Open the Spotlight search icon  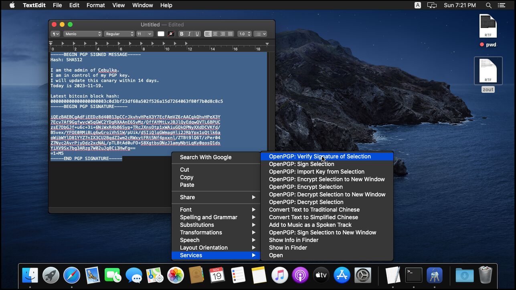click(x=488, y=5)
